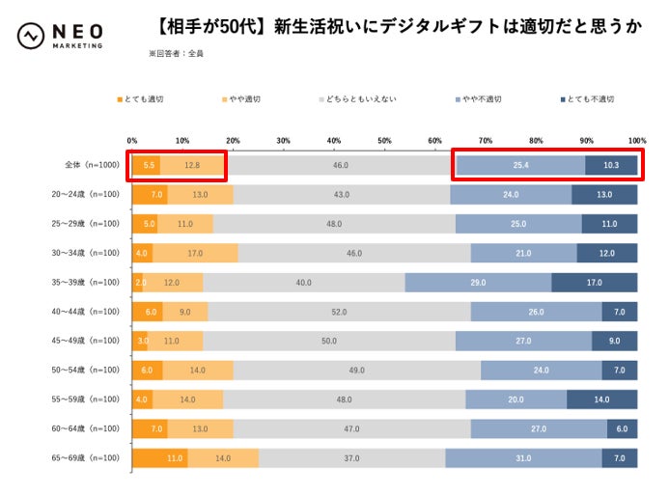Click the やや不適切 light blue legend marker
The height and width of the screenshot is (495, 669).
[458, 99]
